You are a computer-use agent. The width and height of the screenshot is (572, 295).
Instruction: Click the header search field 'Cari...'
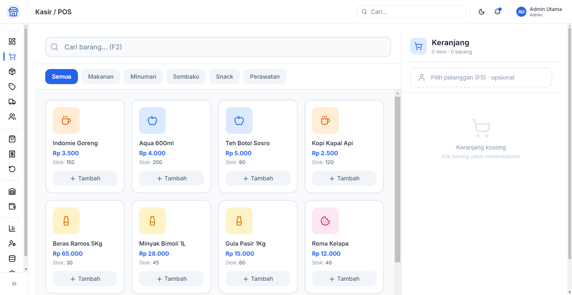[x=412, y=12]
